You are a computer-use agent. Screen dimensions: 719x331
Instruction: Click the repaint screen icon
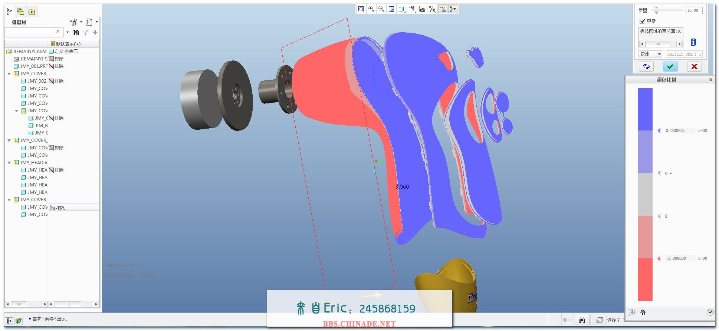point(391,9)
